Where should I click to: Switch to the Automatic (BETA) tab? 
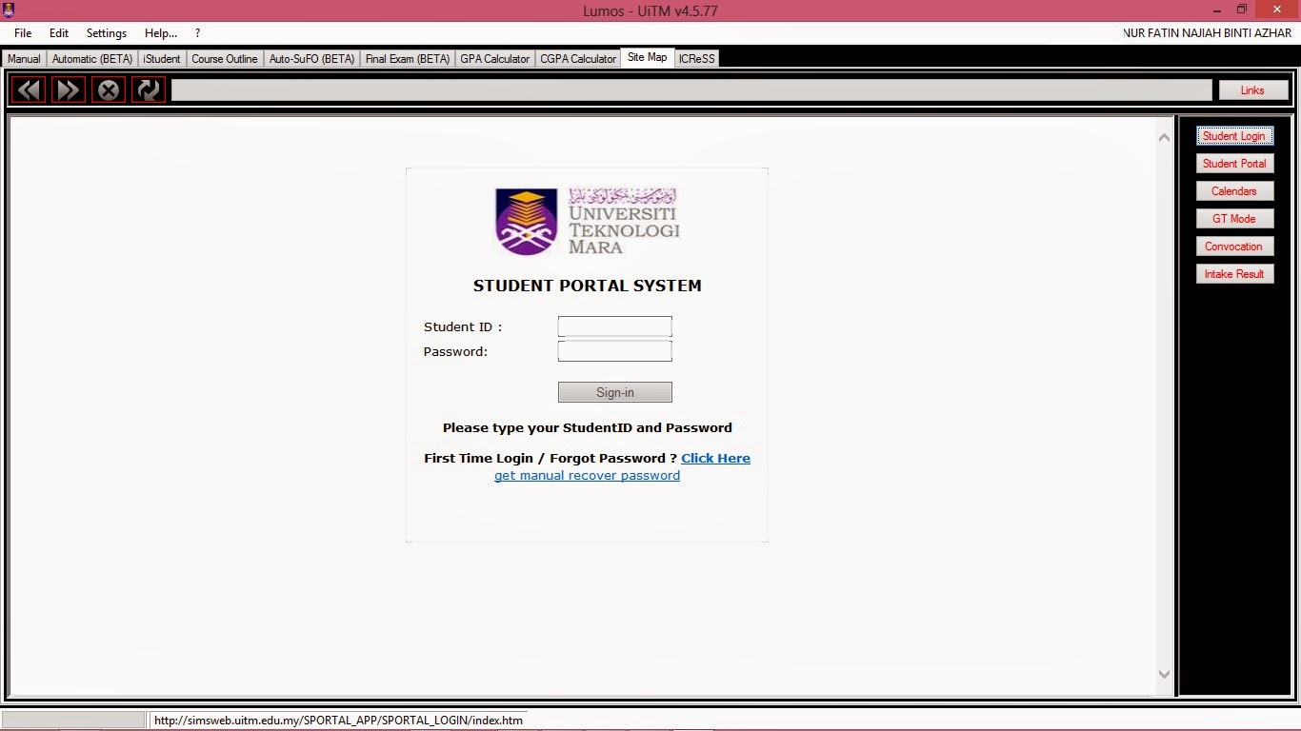[92, 59]
